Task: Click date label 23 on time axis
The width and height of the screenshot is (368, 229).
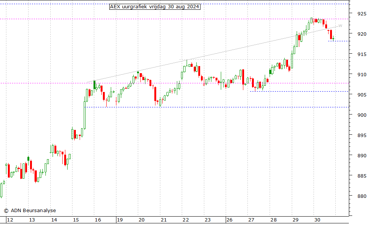Action: click(207, 220)
